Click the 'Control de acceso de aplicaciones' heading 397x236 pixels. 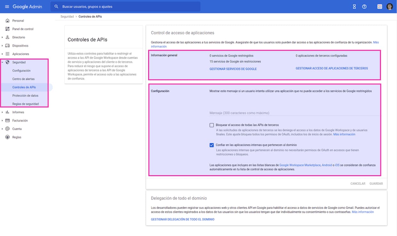[182, 33]
